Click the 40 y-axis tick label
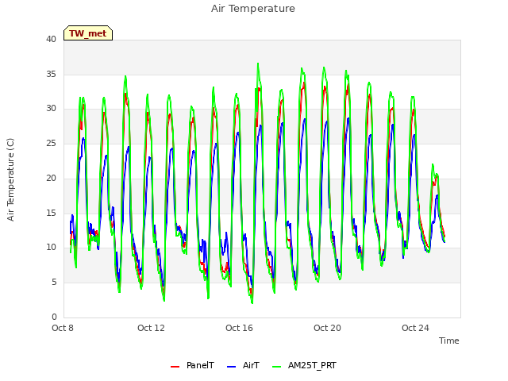508x381 pixels. (x=51, y=40)
